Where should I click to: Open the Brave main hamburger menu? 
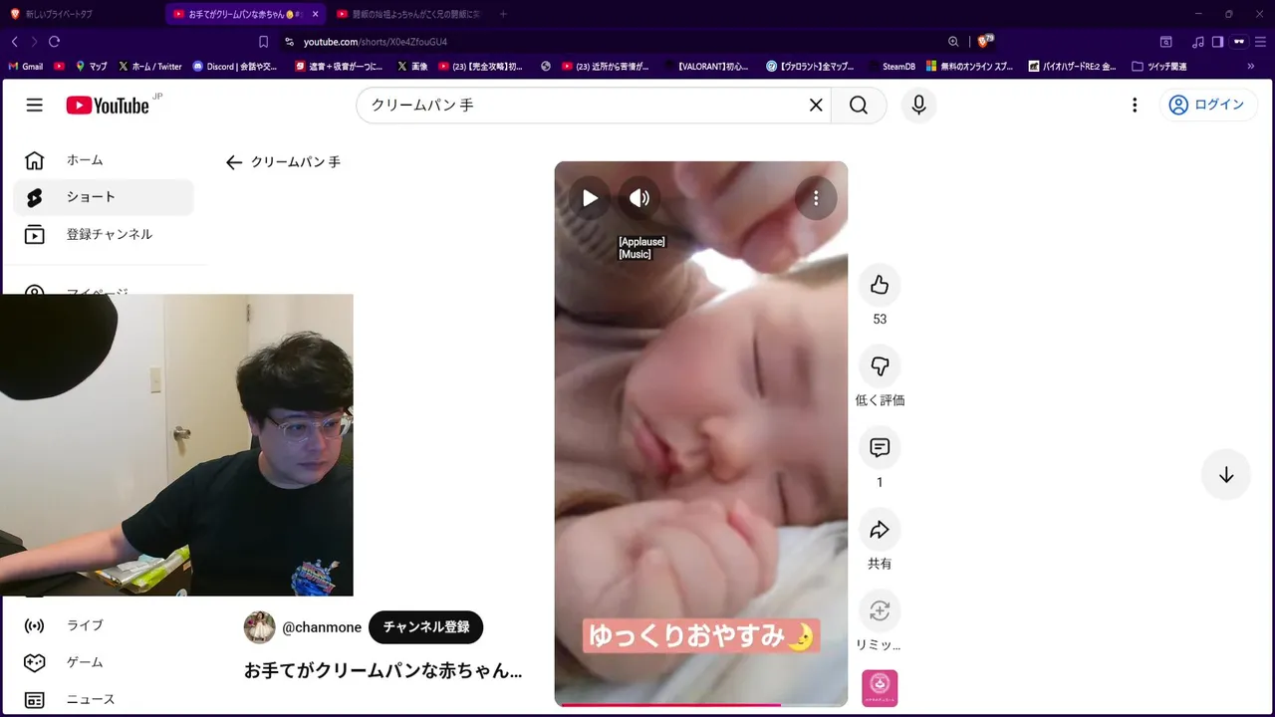tap(1262, 42)
